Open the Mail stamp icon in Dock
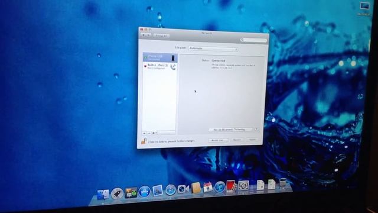The width and height of the screenshot is (378, 213). tap(158, 191)
